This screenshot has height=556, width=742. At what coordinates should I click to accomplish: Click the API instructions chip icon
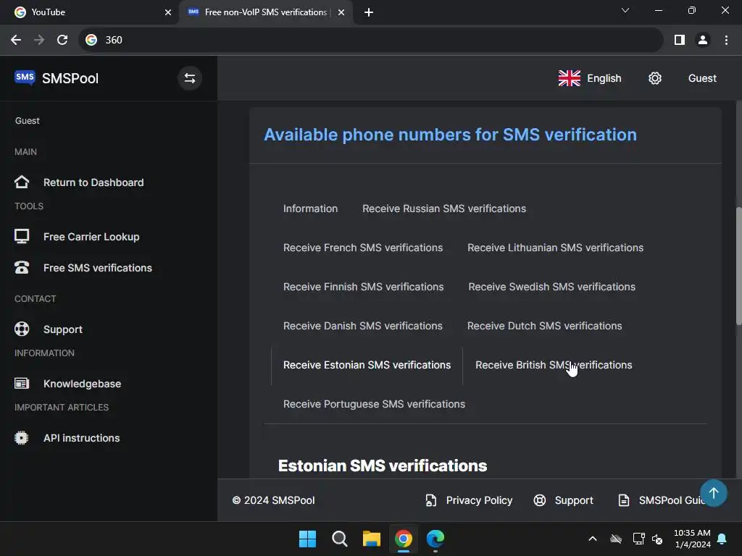click(22, 438)
